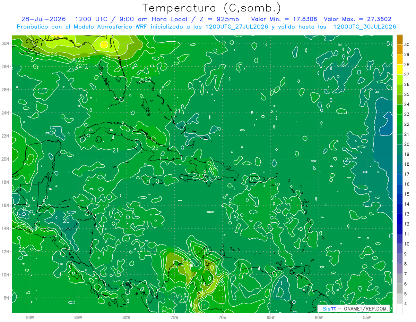
Task: Click the '8N' latitude label
Action: [7, 298]
